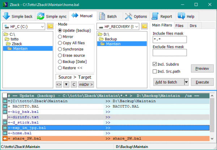Switch to the Batch tab
The height and width of the screenshot is (150, 217).
(x=110, y=17)
